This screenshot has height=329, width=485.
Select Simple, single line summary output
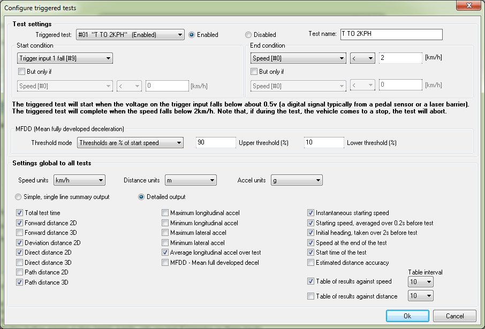[18, 197]
